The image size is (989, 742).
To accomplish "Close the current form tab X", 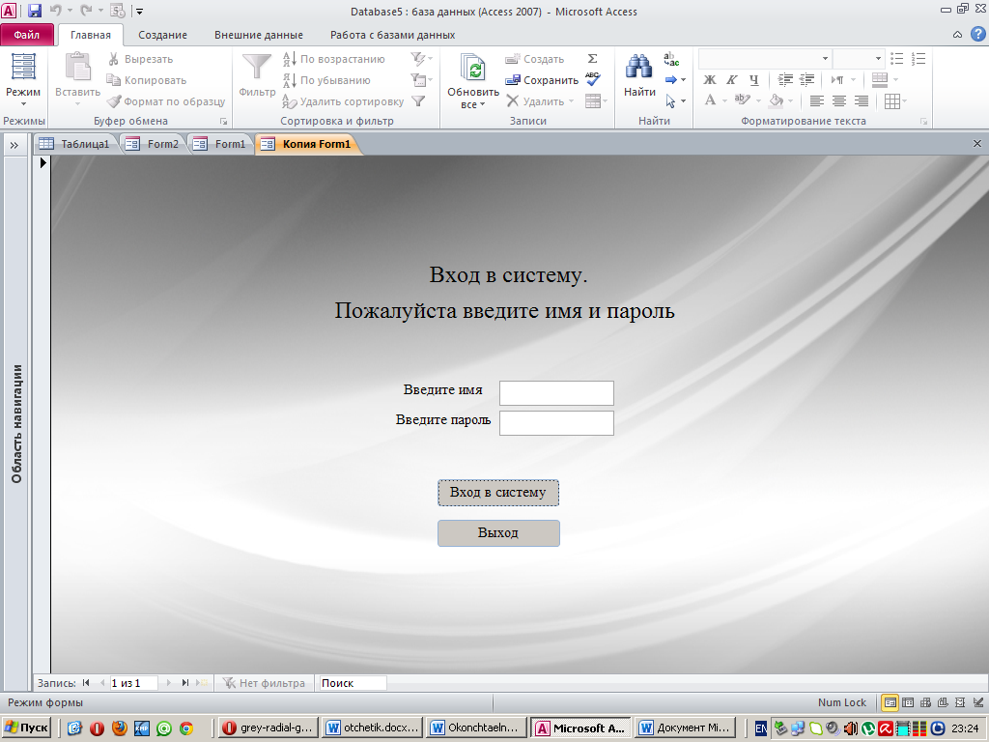I will click(x=977, y=143).
